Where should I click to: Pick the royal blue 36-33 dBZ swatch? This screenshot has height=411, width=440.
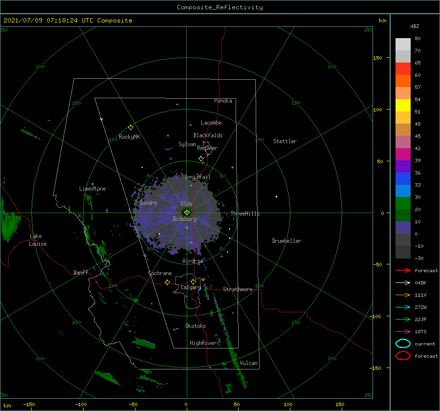pyautogui.click(x=403, y=179)
